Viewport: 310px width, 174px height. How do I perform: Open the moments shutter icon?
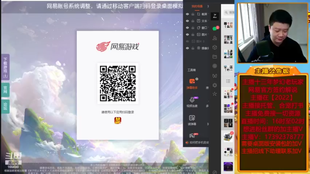215,66
